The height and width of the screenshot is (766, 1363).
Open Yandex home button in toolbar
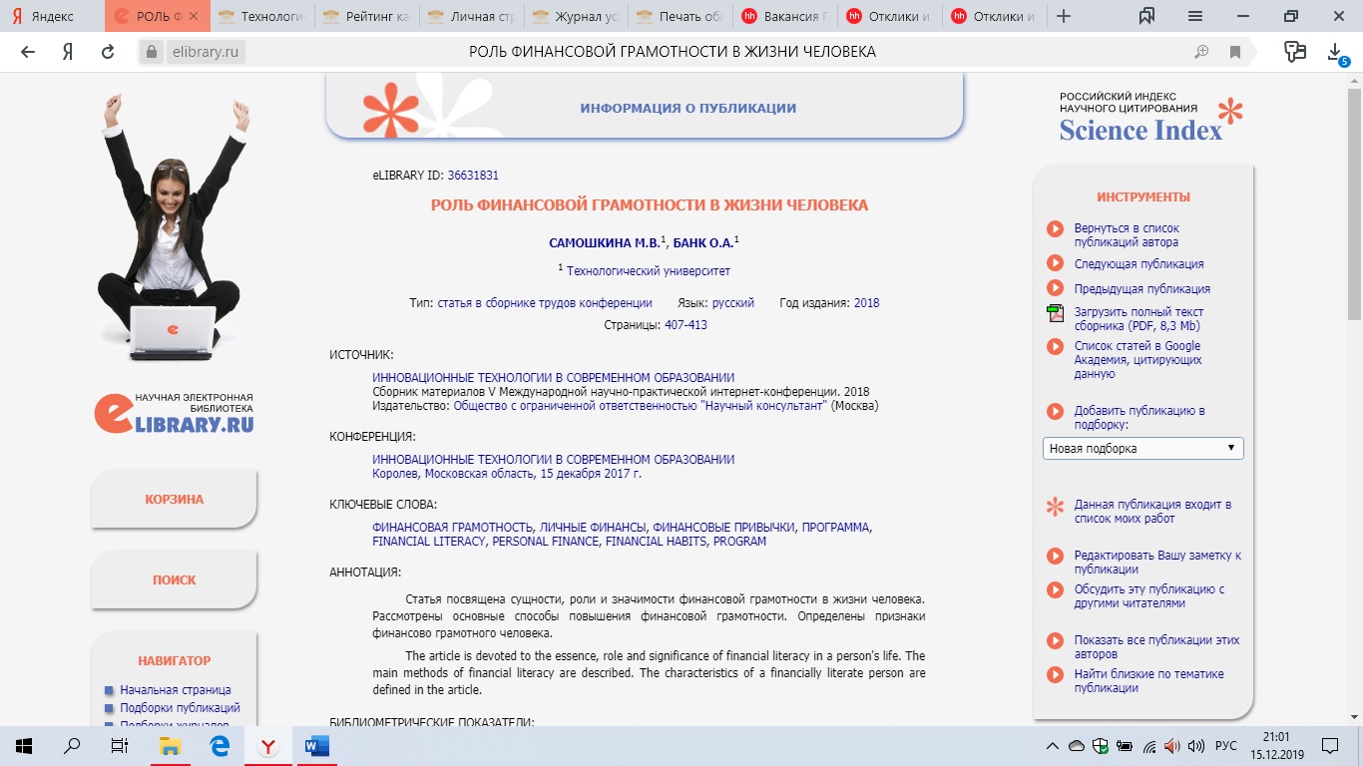click(x=68, y=52)
